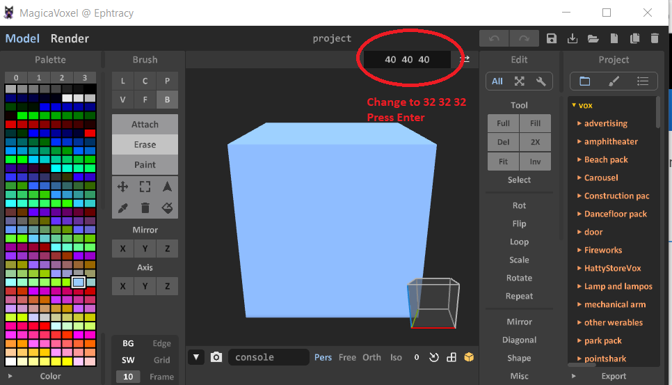672x385 pixels.
Task: Click the Fill button in Tool section
Action: click(x=535, y=123)
